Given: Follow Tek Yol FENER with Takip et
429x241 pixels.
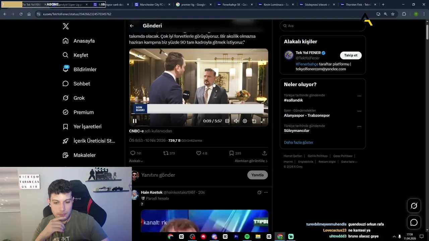Looking at the screenshot, I should pos(351,55).
